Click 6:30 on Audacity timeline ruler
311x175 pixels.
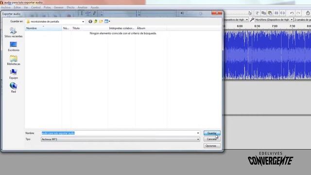(x=257, y=26)
